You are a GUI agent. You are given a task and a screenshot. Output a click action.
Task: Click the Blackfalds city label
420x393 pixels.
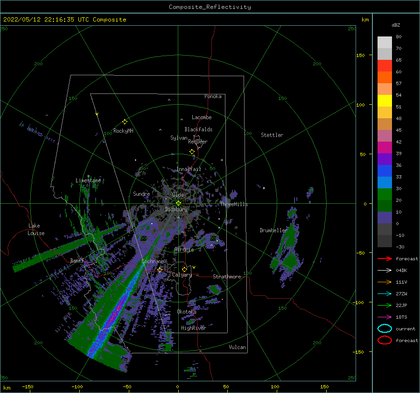pyautogui.click(x=198, y=129)
